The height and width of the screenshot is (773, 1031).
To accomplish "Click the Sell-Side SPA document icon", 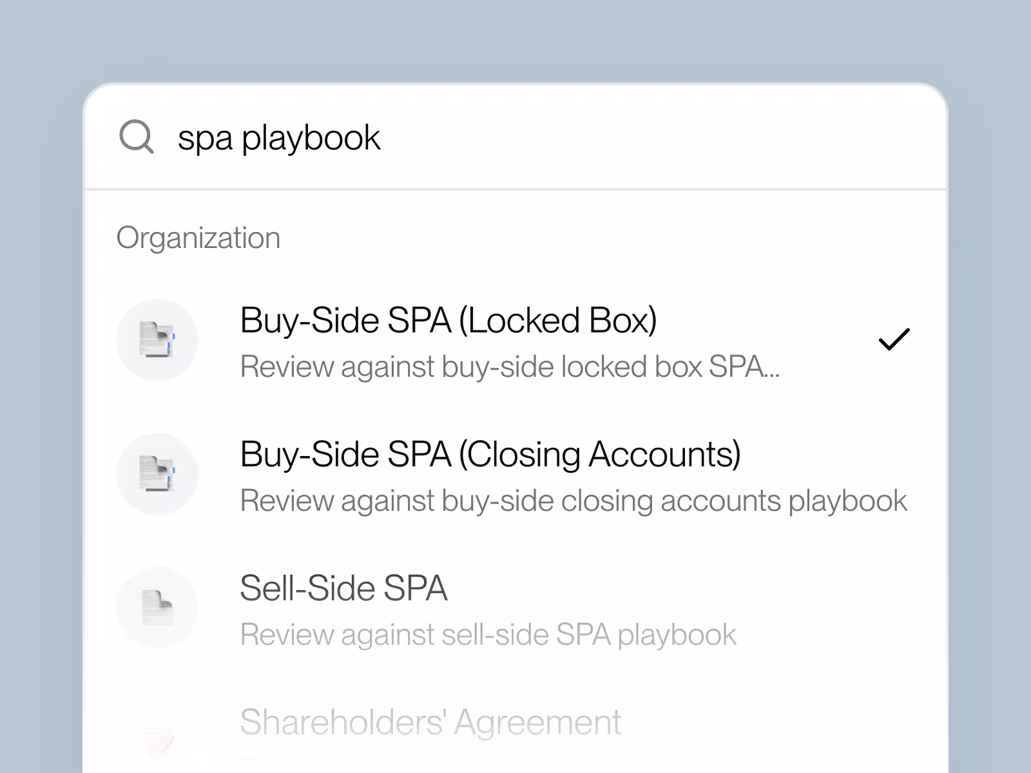I will click(x=157, y=608).
